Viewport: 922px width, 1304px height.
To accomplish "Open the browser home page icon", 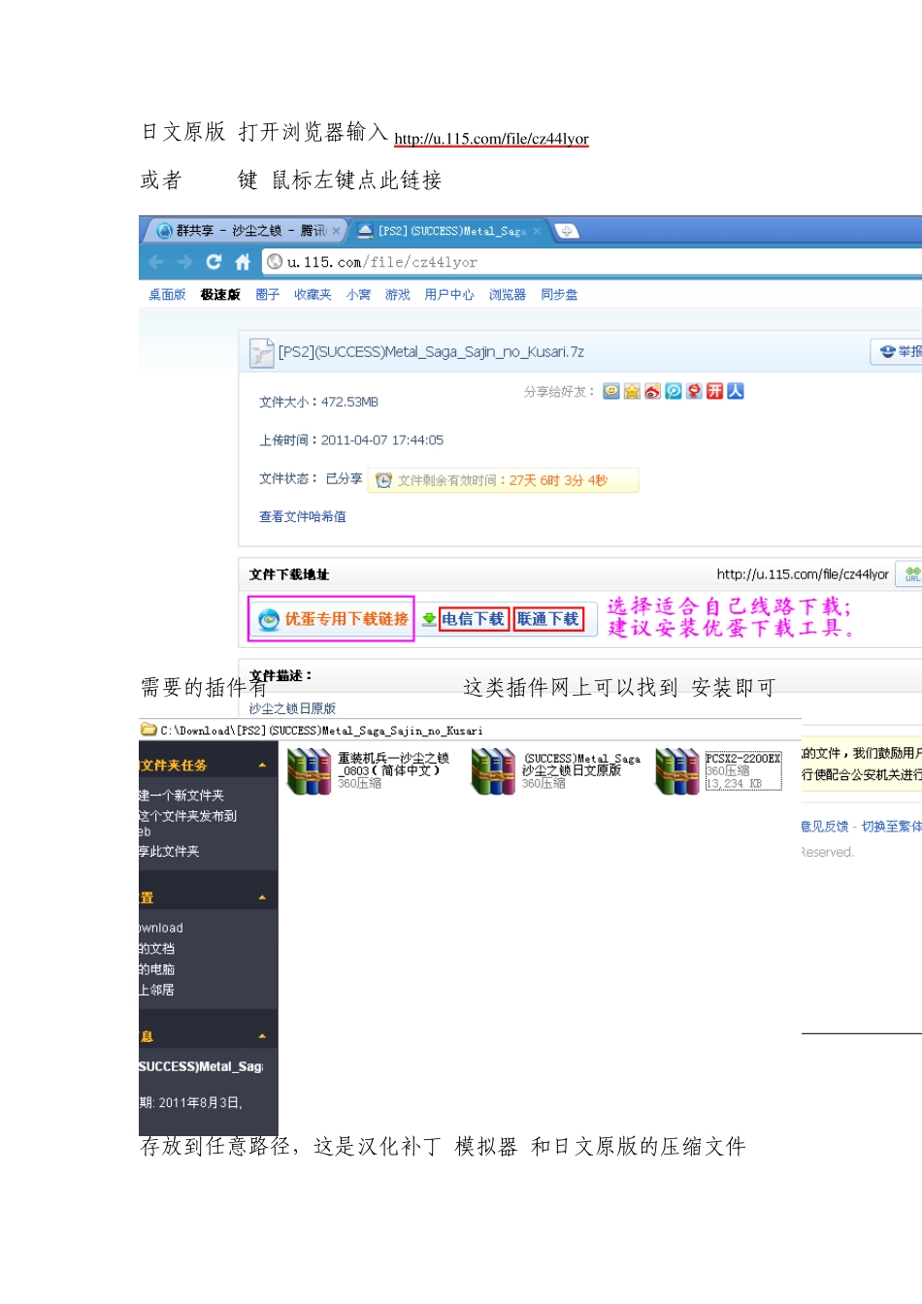I will tap(243, 262).
